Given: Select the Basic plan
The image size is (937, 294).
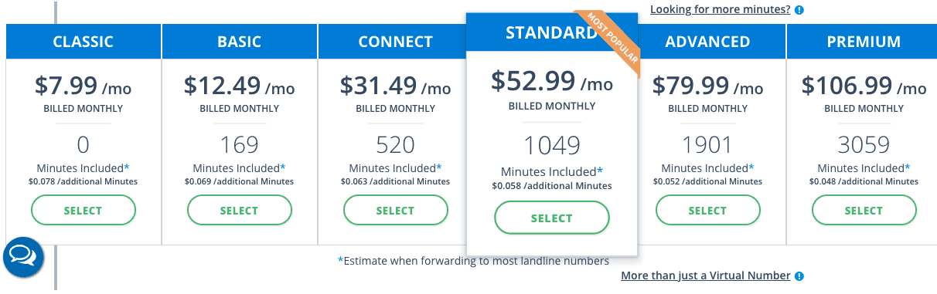Looking at the screenshot, I should pyautogui.click(x=240, y=211).
